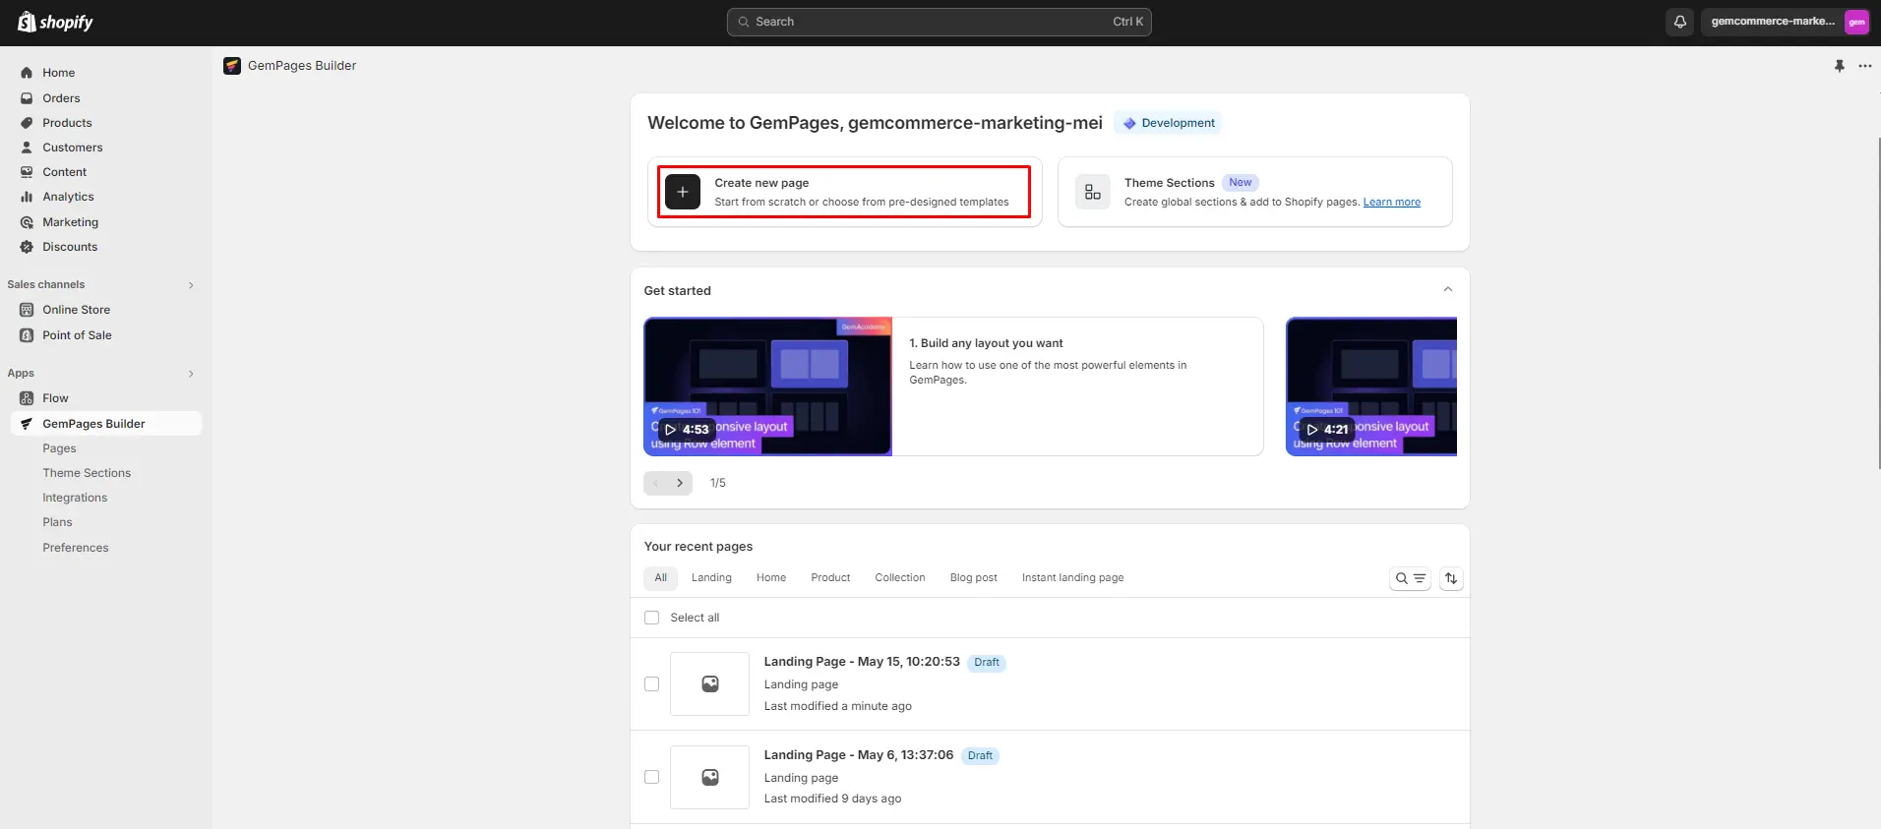Open Landing Page - May 15, 10:20:53
The height and width of the screenshot is (829, 1881).
(862, 662)
